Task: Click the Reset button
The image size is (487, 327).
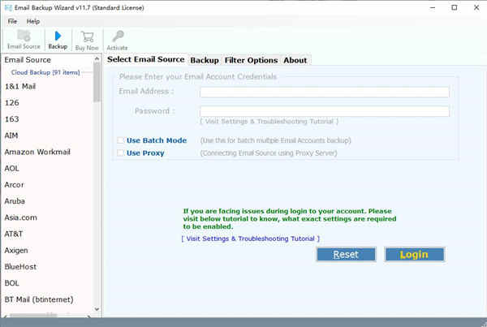Action: coord(346,255)
